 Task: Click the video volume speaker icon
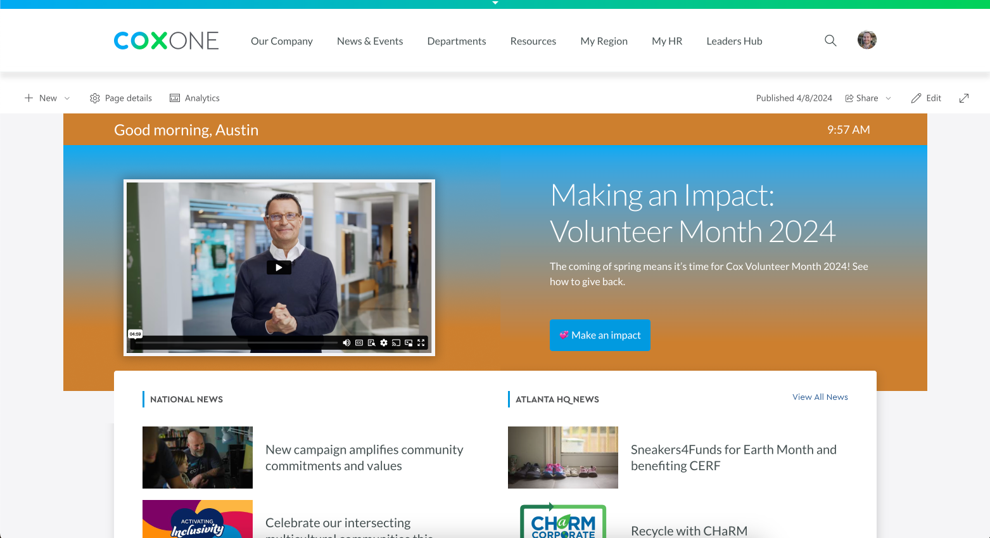click(346, 343)
